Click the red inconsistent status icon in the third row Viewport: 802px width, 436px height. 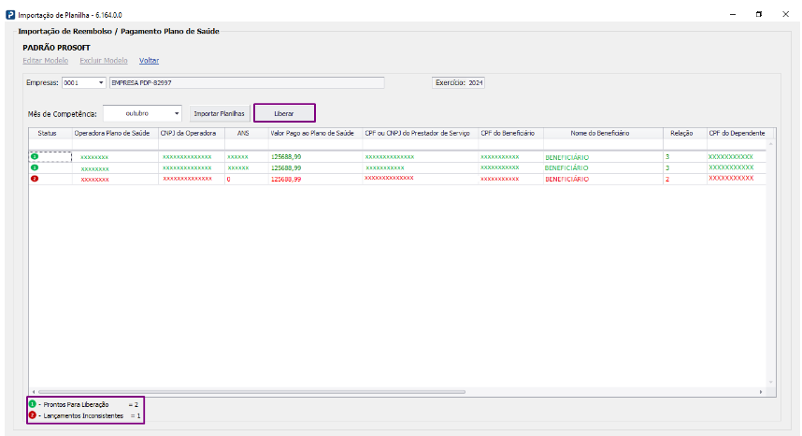(35, 178)
